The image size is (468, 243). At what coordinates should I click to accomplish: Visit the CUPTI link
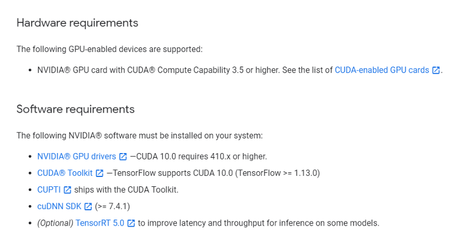49,190
